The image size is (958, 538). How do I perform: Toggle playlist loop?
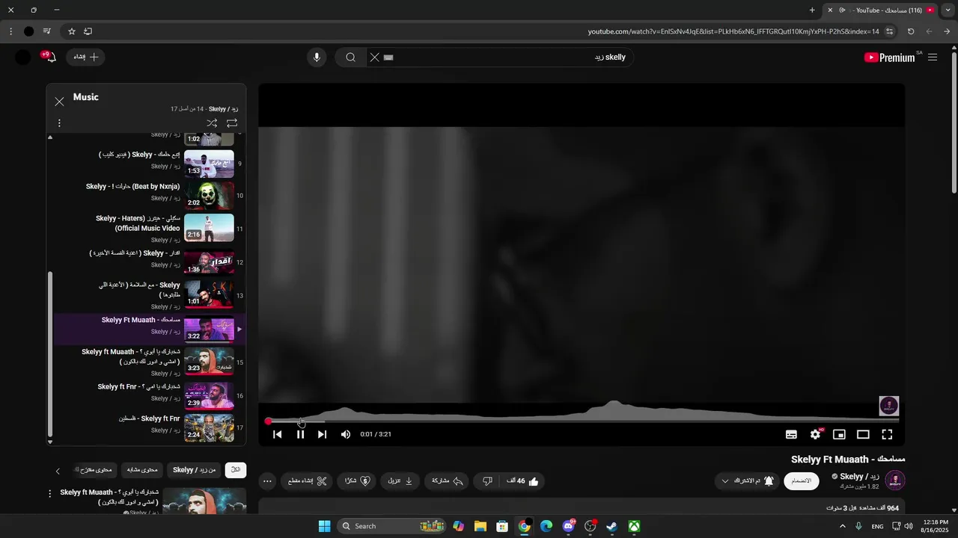(x=232, y=123)
